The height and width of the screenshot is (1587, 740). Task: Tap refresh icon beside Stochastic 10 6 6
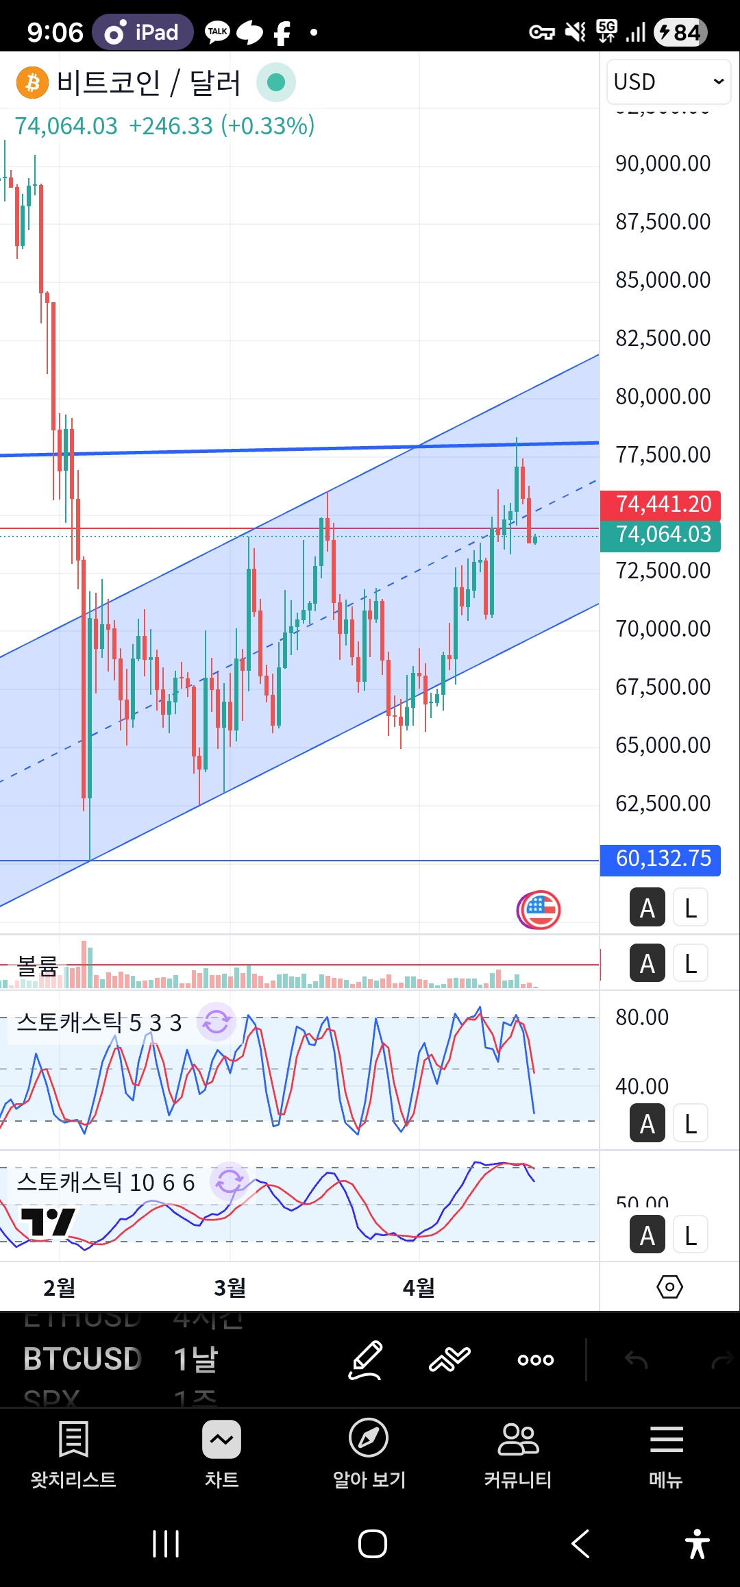(x=230, y=1181)
